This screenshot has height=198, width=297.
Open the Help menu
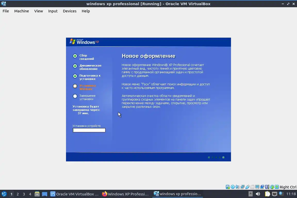[x=86, y=11]
